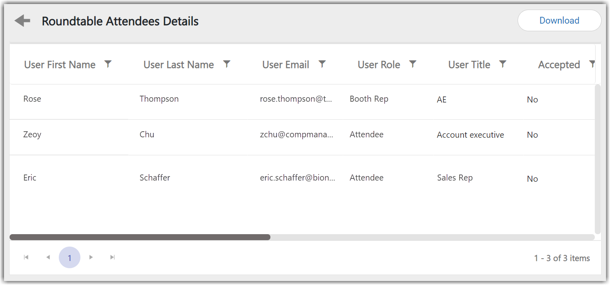Click the Download button
Screen dimensions: 610x285
tap(559, 21)
